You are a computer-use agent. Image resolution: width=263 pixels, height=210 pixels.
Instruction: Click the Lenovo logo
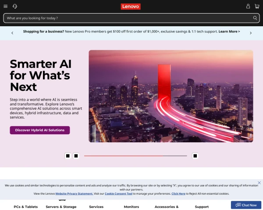(131, 7)
